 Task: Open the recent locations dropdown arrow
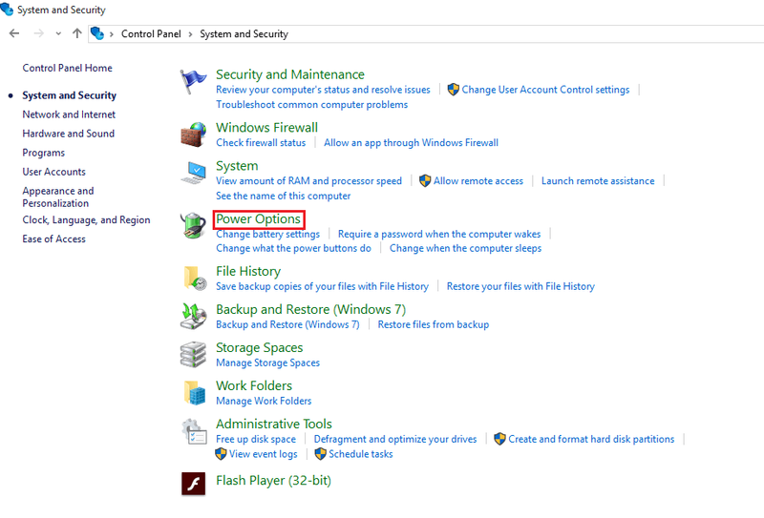click(x=58, y=33)
